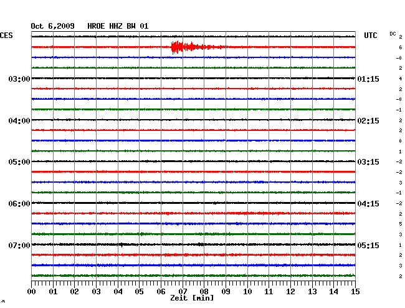This screenshot has width=405, height=308.
Task: Click the 'CES' header at top left
Action: point(6,36)
